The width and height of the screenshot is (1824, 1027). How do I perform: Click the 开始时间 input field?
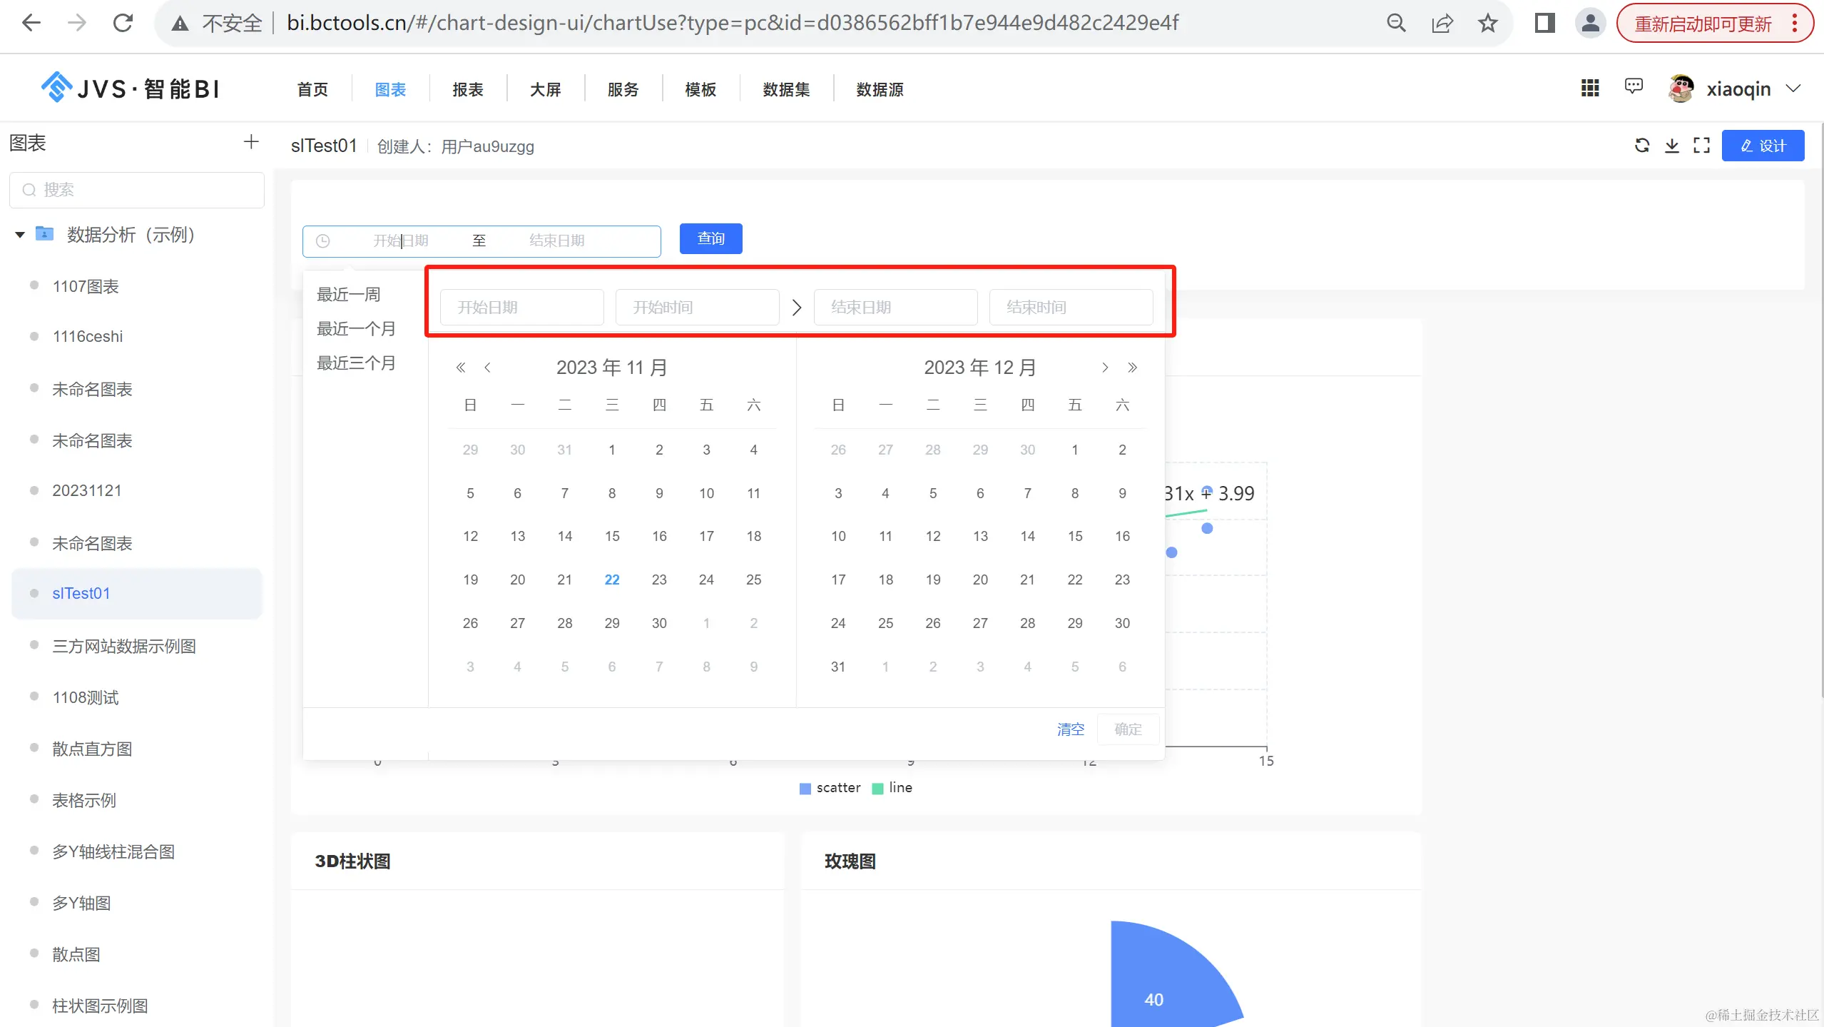[697, 308]
